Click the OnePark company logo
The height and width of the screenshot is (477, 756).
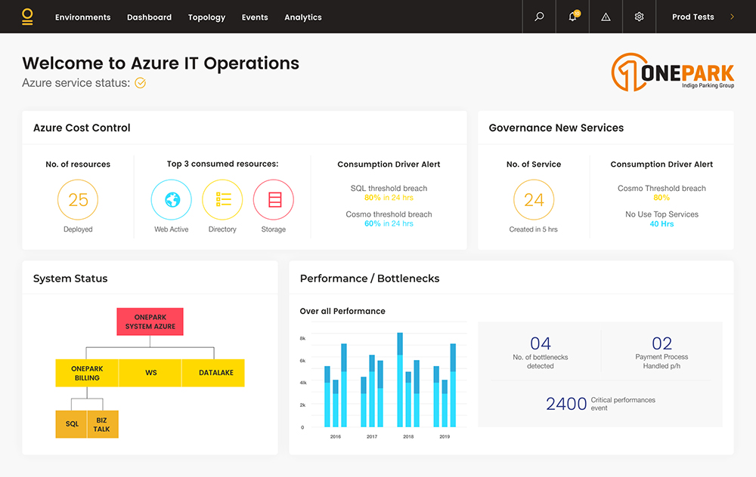pos(672,72)
